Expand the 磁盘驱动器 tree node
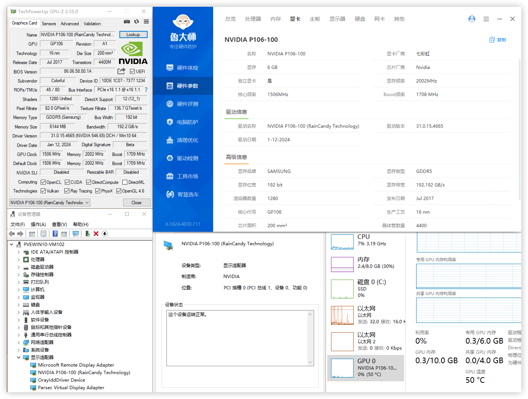 (x=18, y=267)
